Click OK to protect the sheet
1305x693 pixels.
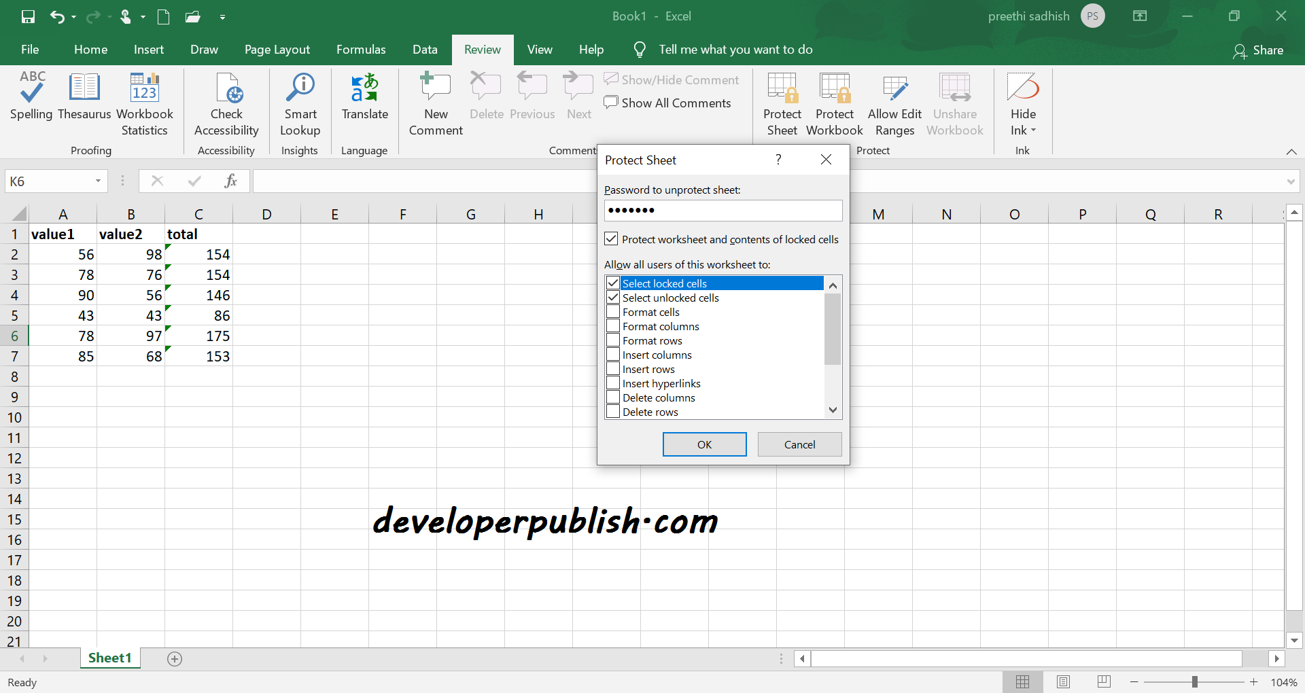coord(704,444)
